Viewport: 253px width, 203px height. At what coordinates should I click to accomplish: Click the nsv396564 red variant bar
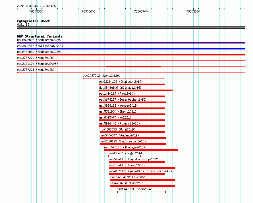click(142, 180)
